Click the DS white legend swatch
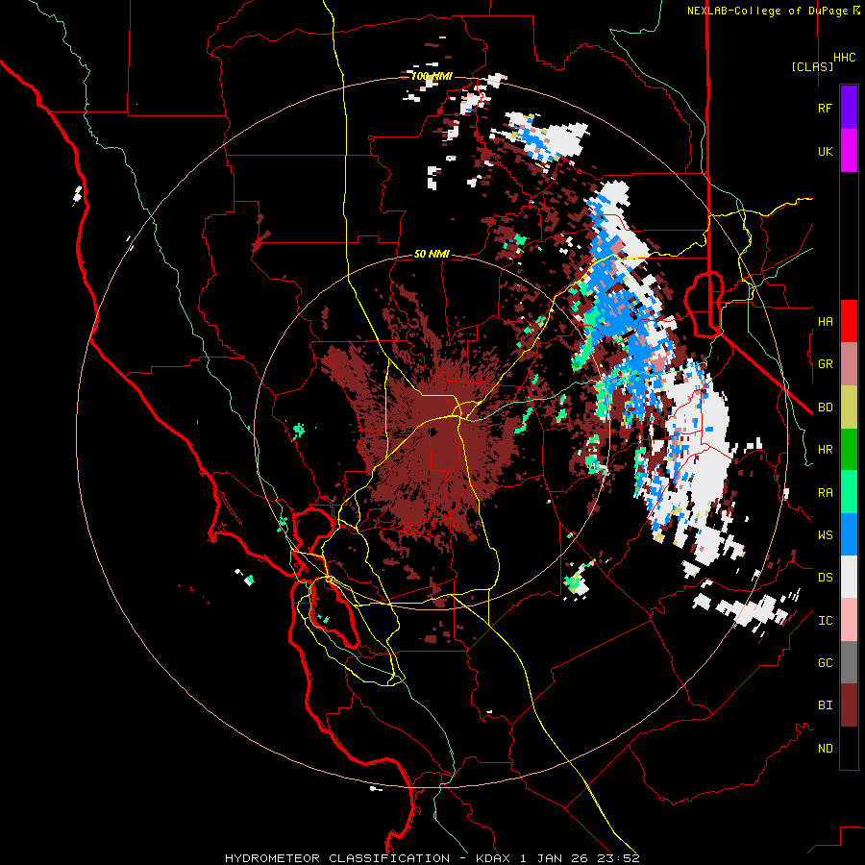The width and height of the screenshot is (865, 865). tap(849, 578)
